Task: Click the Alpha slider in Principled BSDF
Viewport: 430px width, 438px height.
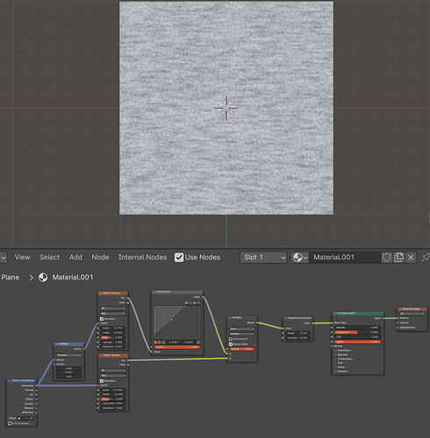Action: click(x=358, y=342)
